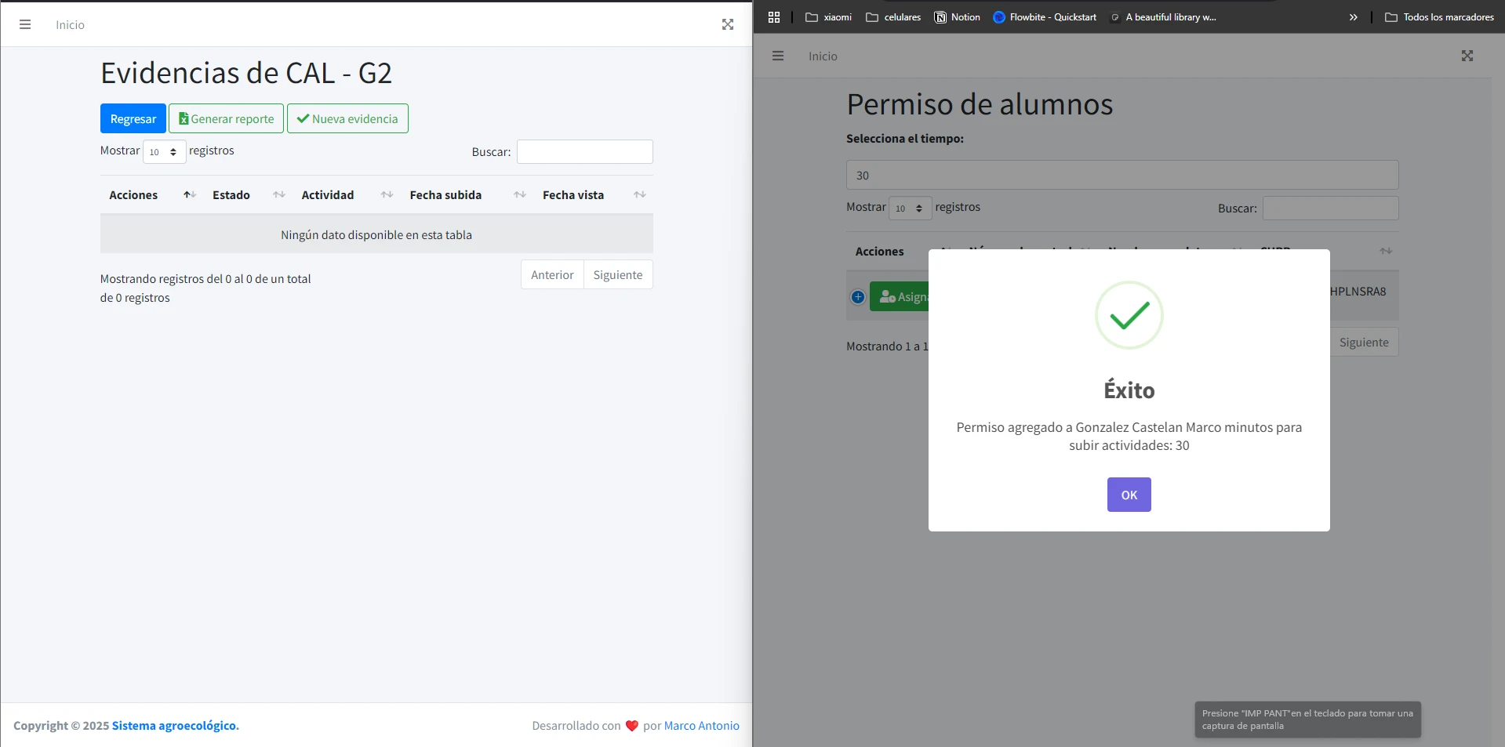
Task: Open records count dropdown in Permiso window
Action: [x=911, y=208]
